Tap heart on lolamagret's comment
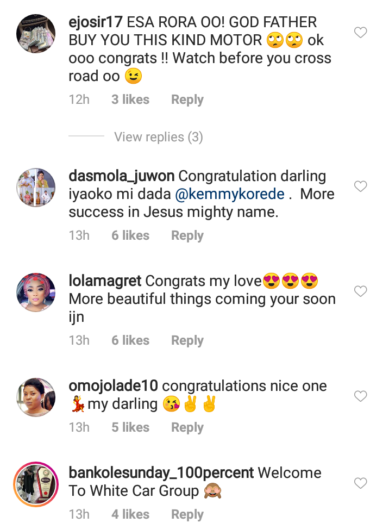The image size is (389, 529). pos(361,291)
